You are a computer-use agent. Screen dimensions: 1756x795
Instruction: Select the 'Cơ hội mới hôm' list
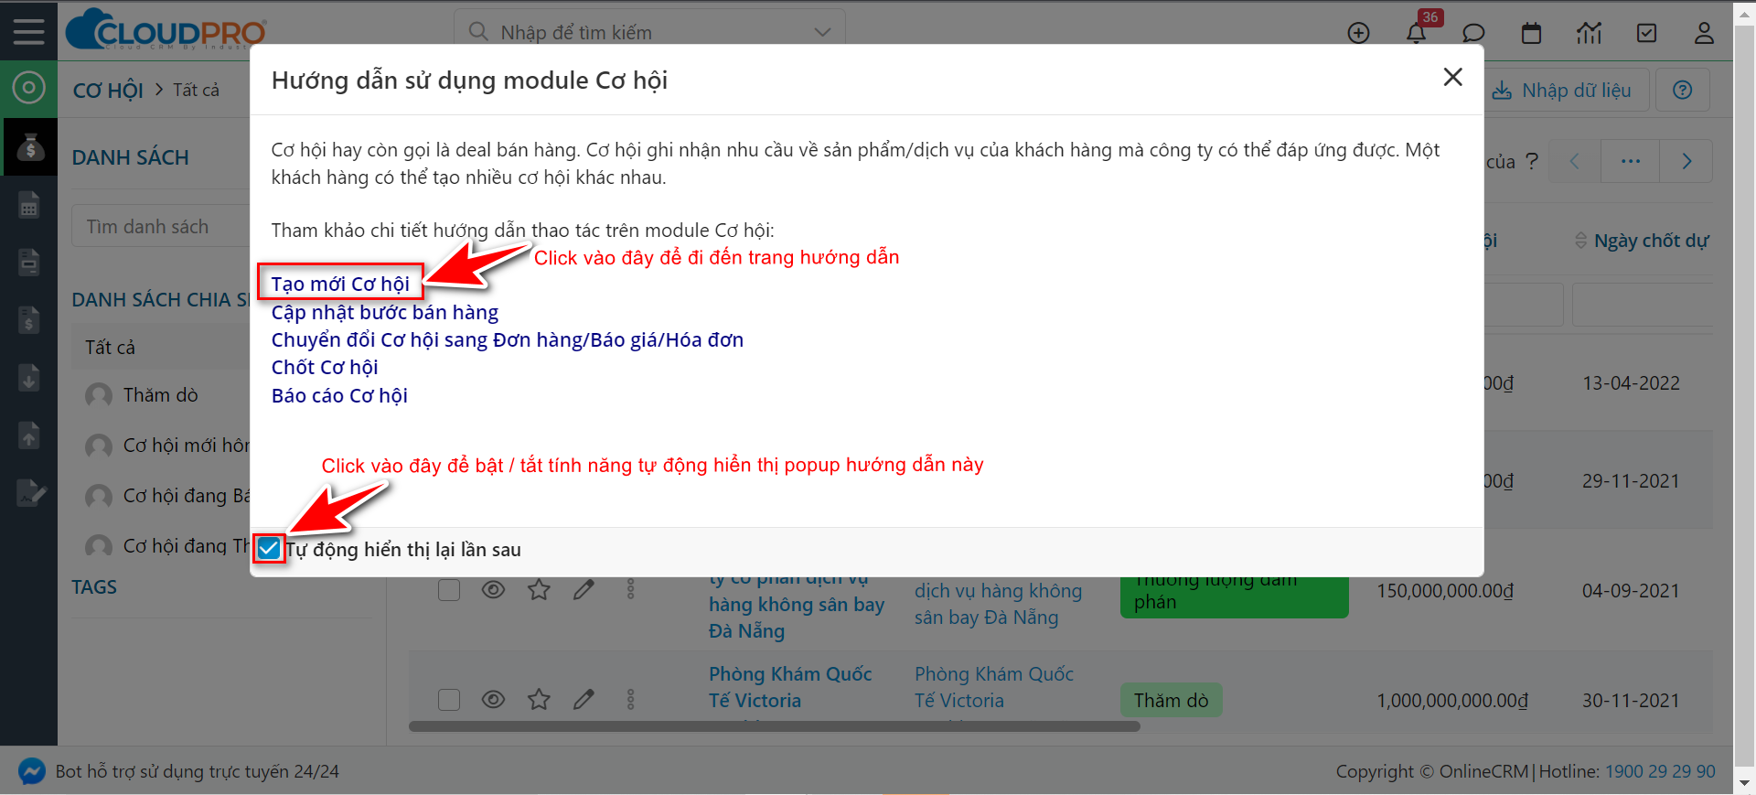pyautogui.click(x=186, y=446)
